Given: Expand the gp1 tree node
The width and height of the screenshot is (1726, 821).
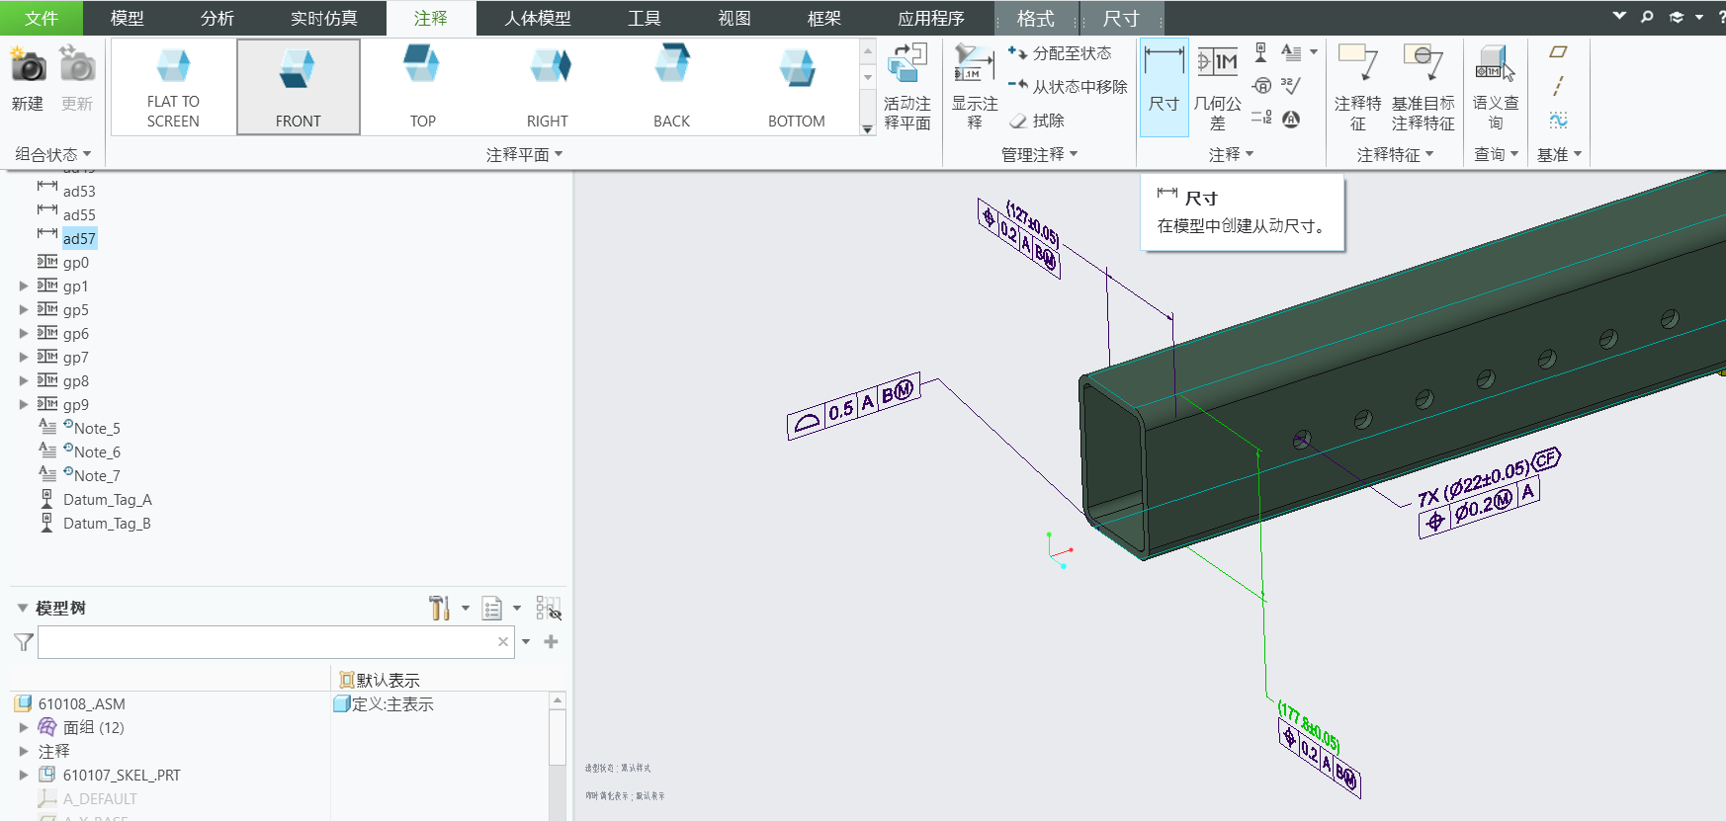Looking at the screenshot, I should point(24,287).
